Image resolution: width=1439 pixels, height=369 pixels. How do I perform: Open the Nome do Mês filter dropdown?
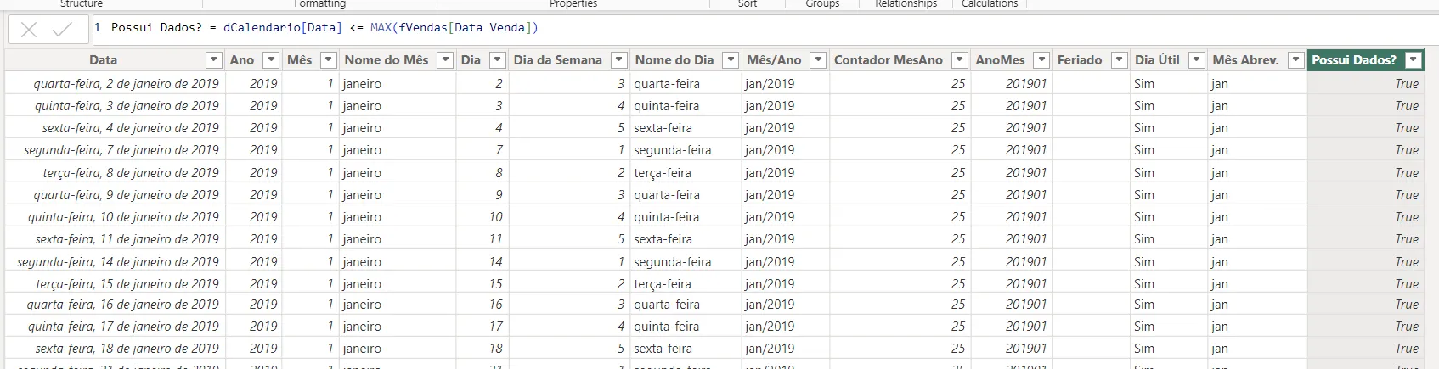(445, 60)
